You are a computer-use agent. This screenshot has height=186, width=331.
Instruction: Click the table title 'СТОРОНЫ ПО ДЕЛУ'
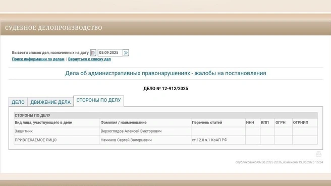click(x=32, y=115)
